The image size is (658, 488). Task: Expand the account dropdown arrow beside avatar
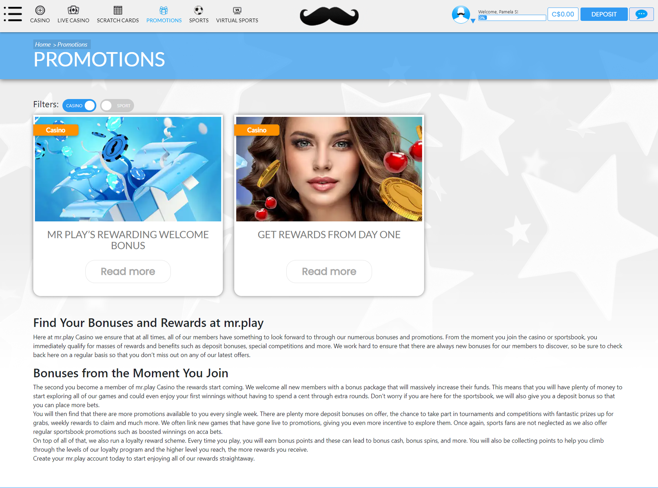click(473, 21)
